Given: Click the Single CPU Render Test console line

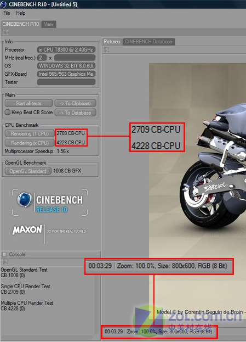Looking at the screenshot, I should pos(25,287).
